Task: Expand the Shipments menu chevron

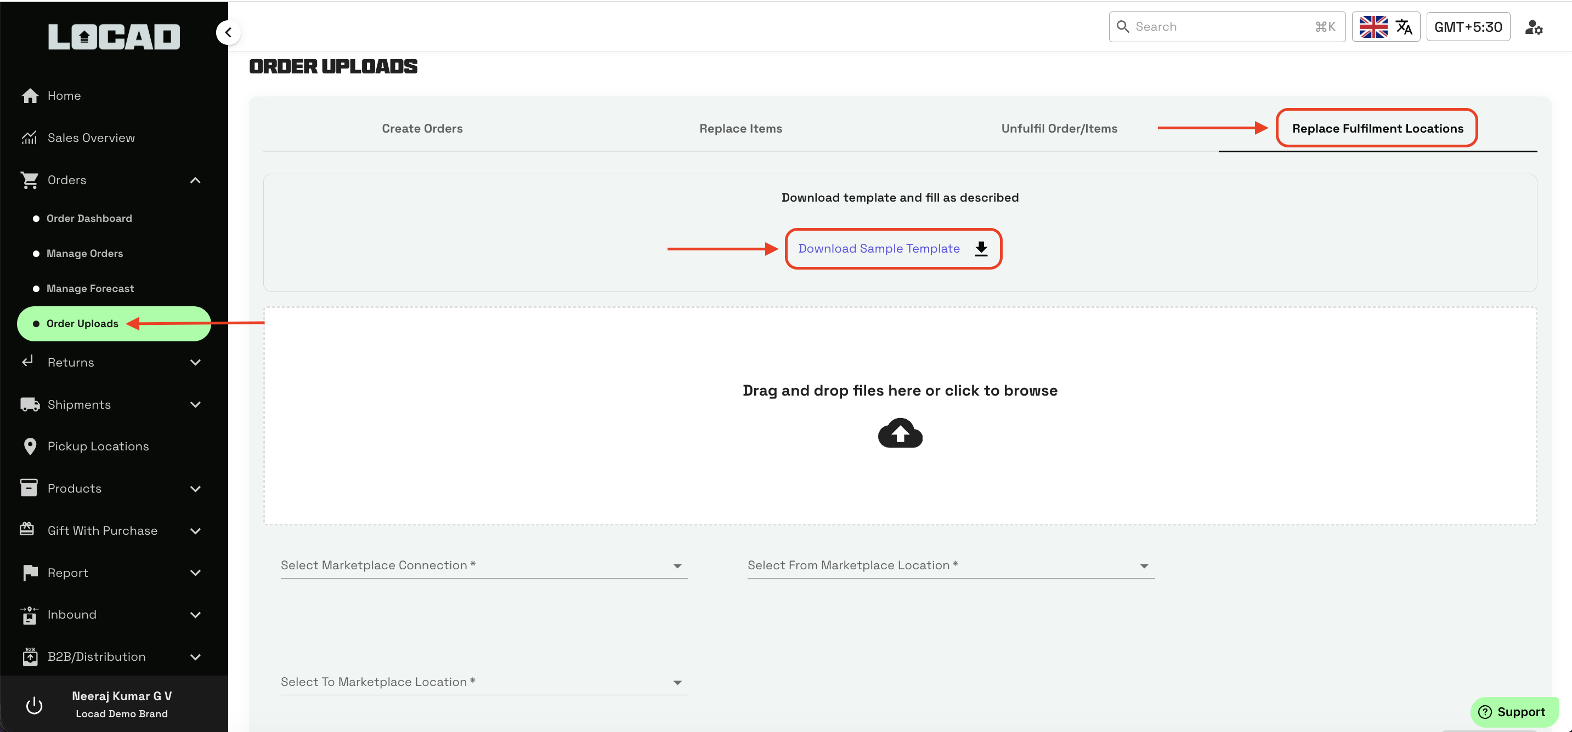Action: point(195,405)
